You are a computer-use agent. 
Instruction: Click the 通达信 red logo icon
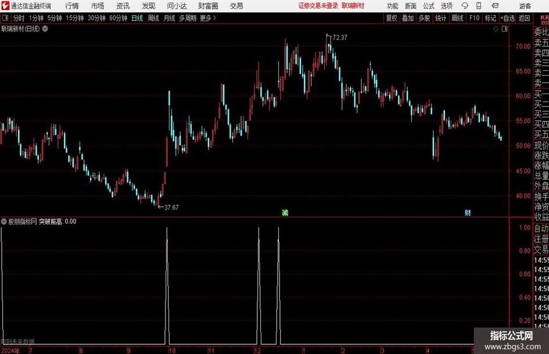[5, 6]
